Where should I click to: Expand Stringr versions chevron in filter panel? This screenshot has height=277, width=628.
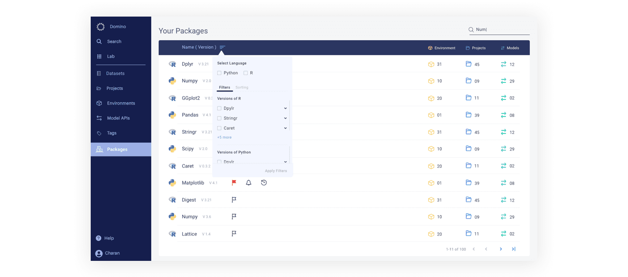(285, 118)
